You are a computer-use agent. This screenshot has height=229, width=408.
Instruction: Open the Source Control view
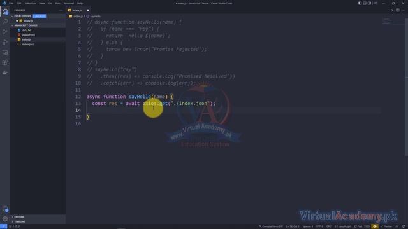point(5,32)
